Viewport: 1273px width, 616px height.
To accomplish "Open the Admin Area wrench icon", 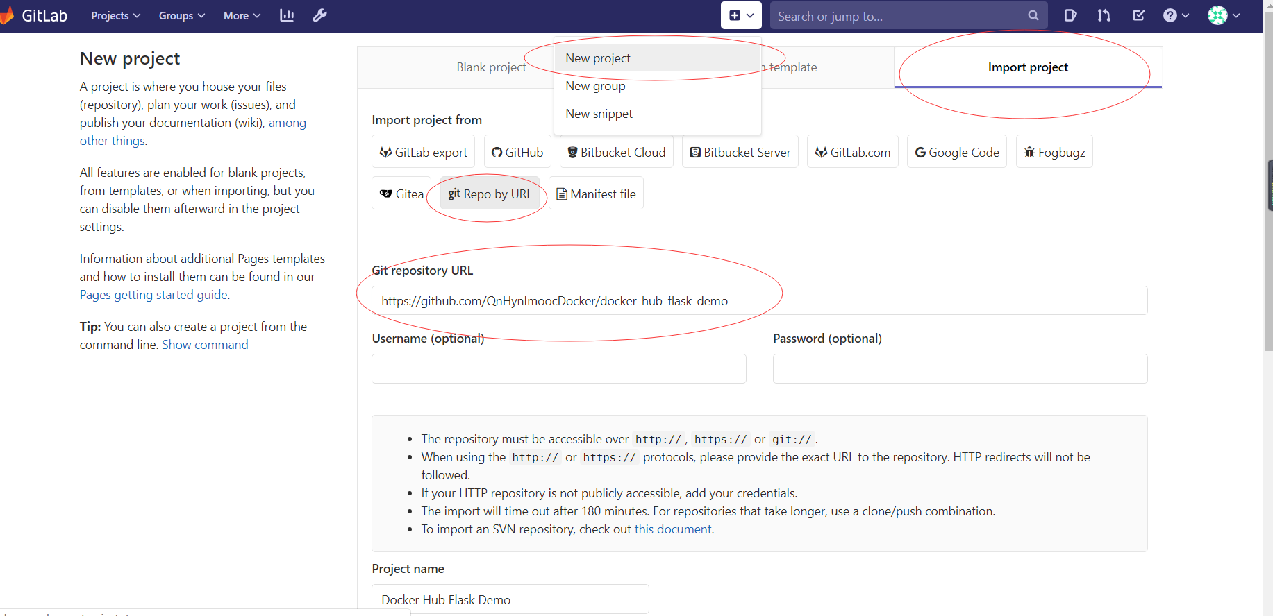I will 319,15.
